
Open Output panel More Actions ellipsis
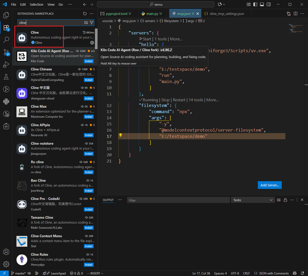[x=292, y=200]
